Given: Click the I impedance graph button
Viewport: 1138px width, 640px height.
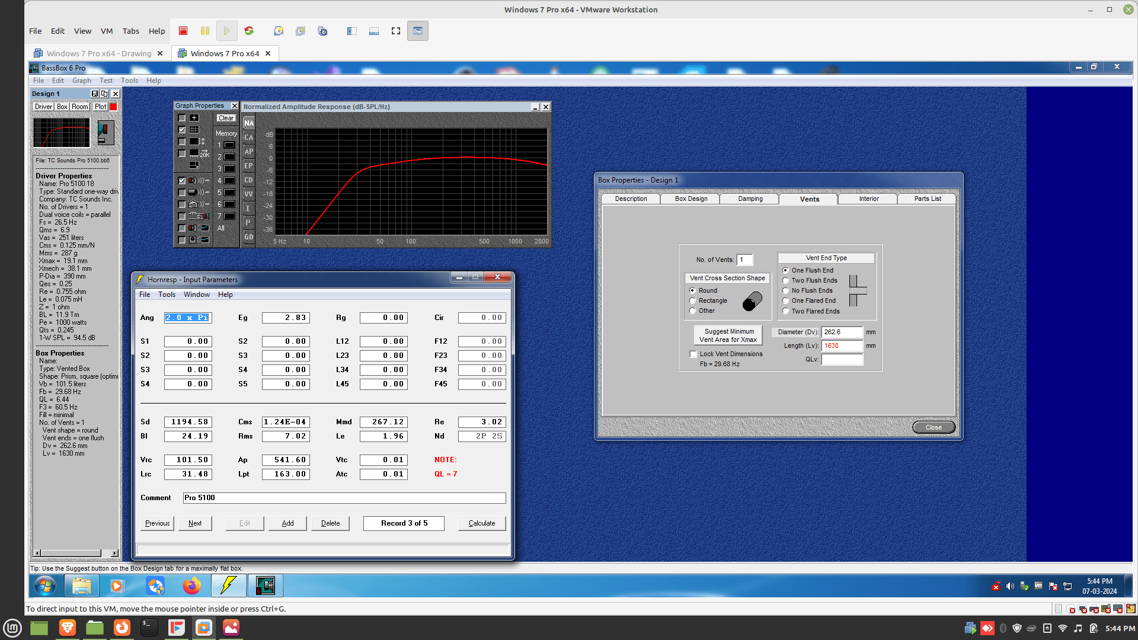Looking at the screenshot, I should pos(248,209).
